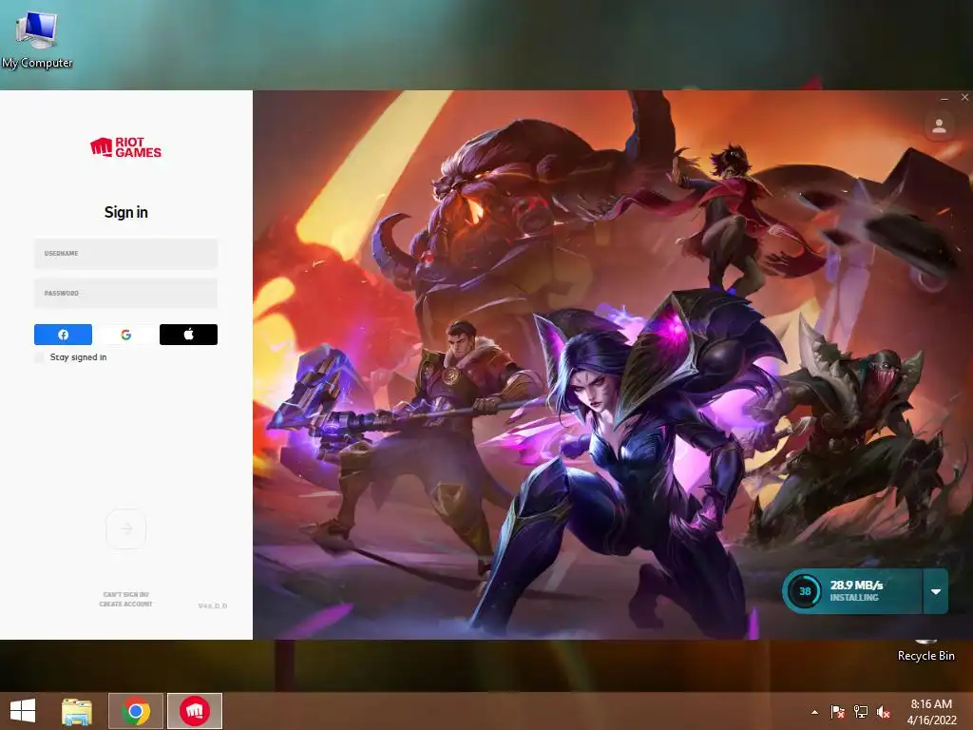Sign in with the Facebook button
This screenshot has height=730, width=973.
pyautogui.click(x=63, y=335)
